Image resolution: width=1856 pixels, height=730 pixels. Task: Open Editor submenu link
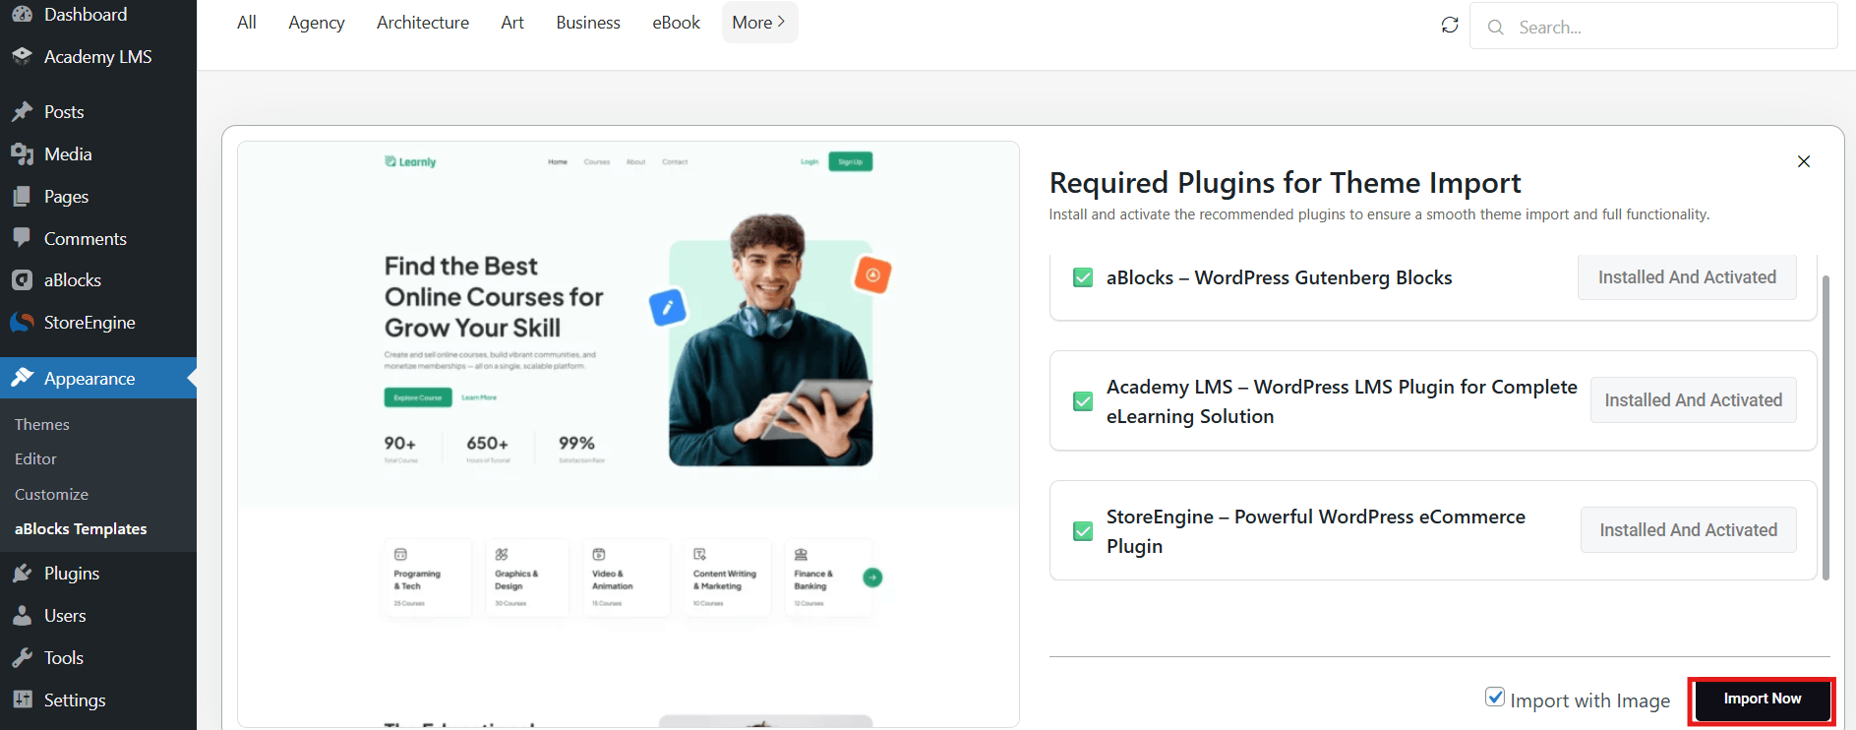click(x=35, y=459)
